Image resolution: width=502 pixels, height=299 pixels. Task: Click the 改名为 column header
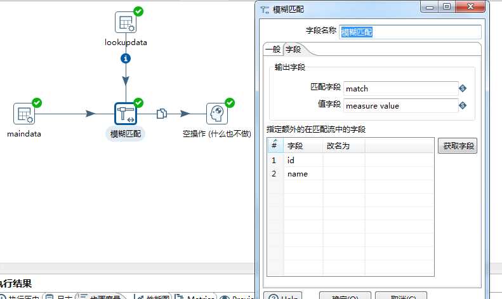coord(344,145)
